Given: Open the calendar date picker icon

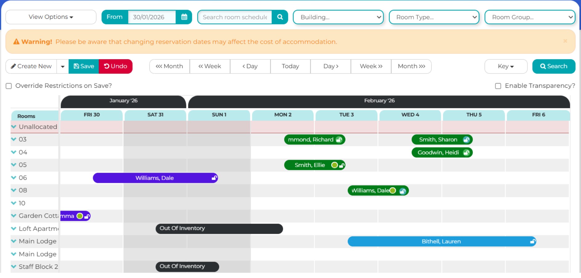Looking at the screenshot, I should [x=184, y=17].
